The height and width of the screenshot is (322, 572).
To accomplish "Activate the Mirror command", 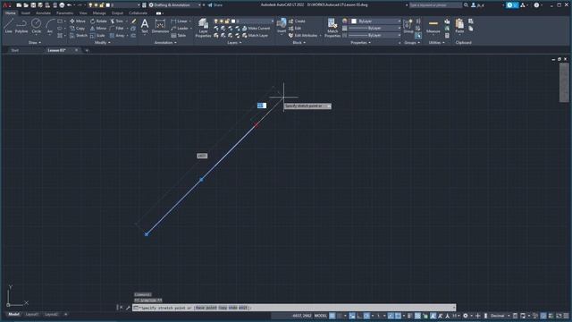I will (98, 29).
